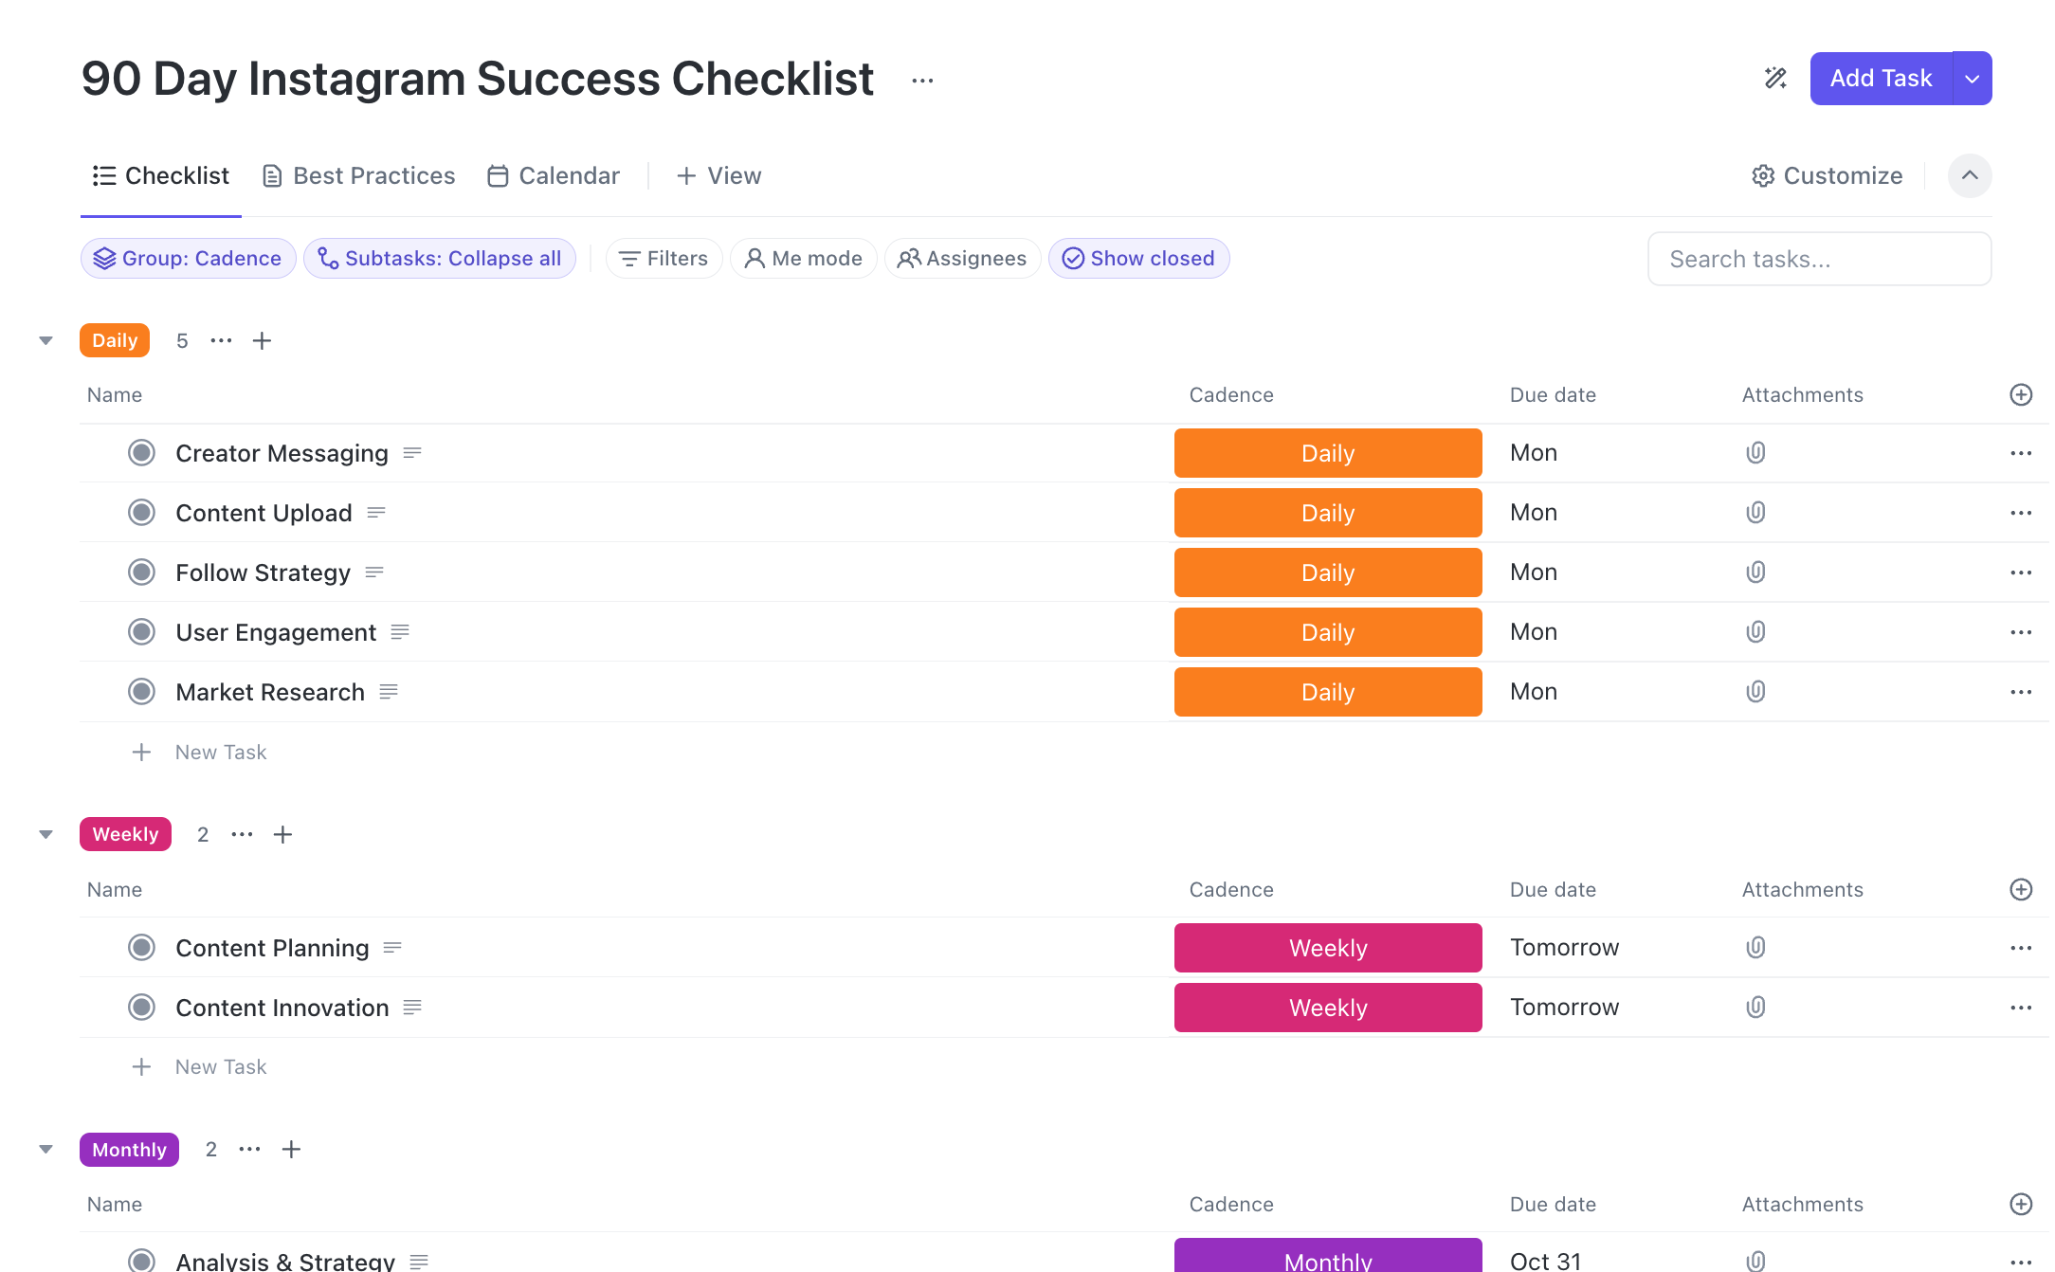Add task to Weekly group with plus
Viewport: 2055px width, 1272px height.
(x=282, y=834)
